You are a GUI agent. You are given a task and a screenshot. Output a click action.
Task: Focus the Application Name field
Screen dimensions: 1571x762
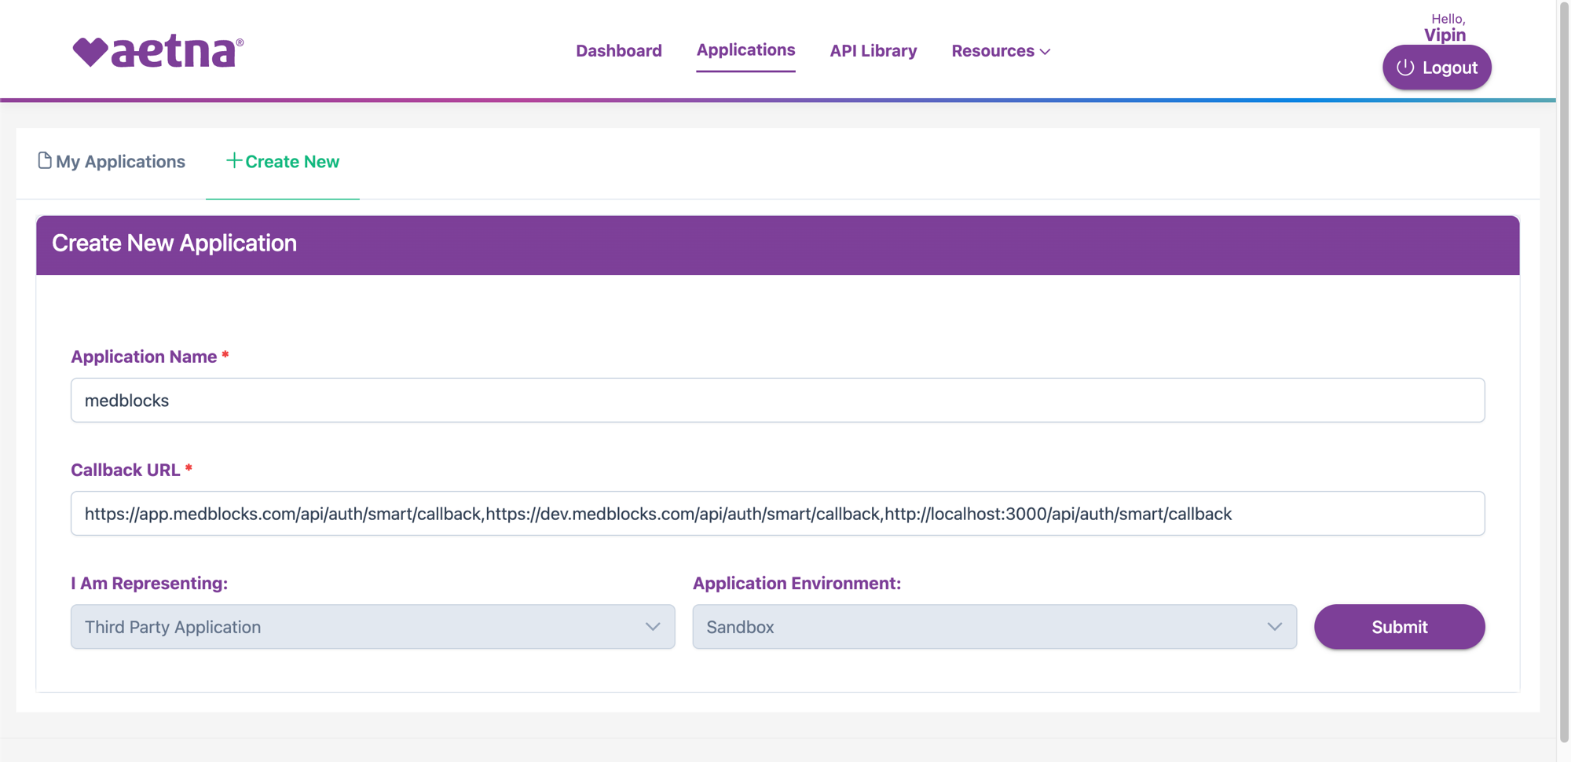point(778,401)
